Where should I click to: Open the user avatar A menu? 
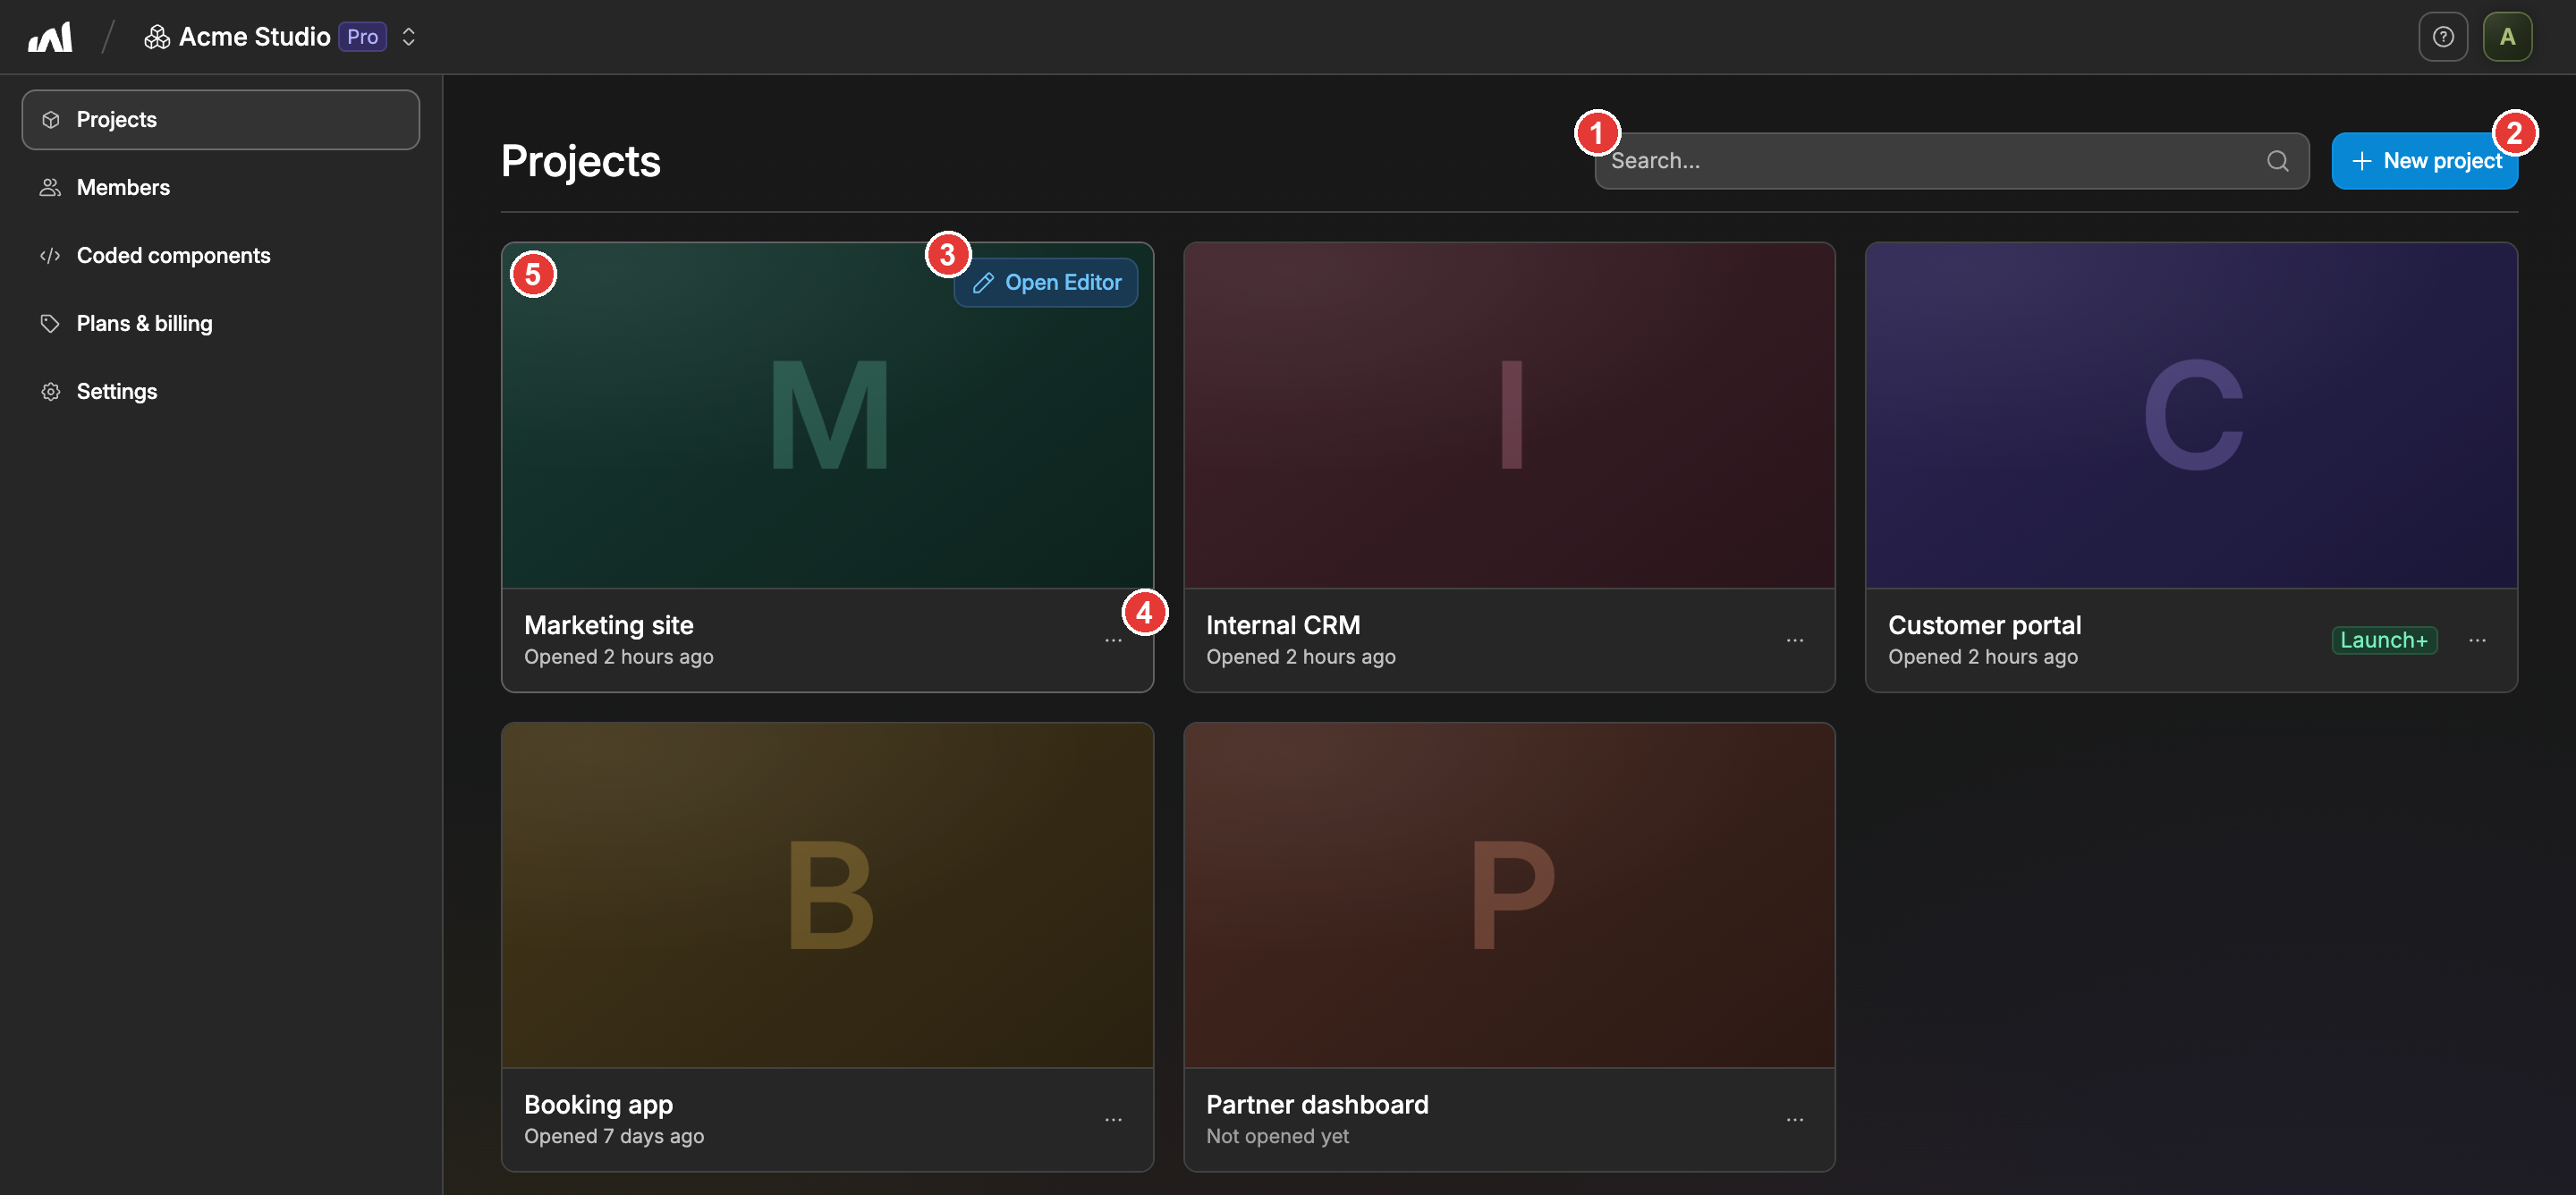(x=2506, y=37)
